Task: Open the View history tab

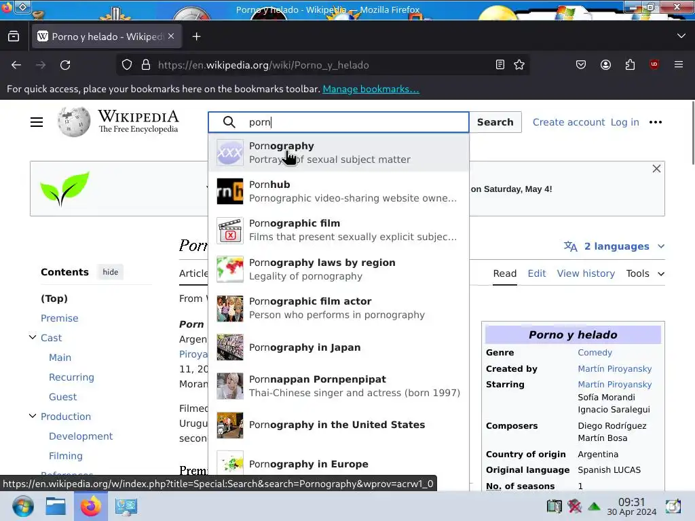Action: 586,273
